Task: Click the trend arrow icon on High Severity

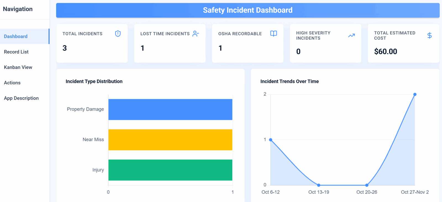Action: [351, 36]
